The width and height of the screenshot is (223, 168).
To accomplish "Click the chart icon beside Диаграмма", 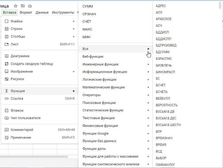I will pos(7,56).
